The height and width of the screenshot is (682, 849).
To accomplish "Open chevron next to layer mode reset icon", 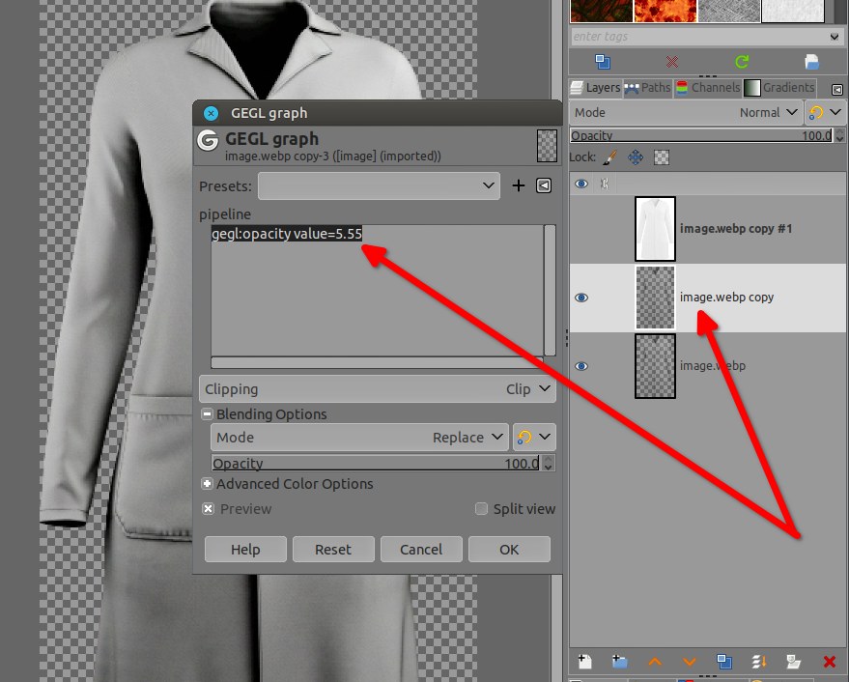I will [x=835, y=112].
